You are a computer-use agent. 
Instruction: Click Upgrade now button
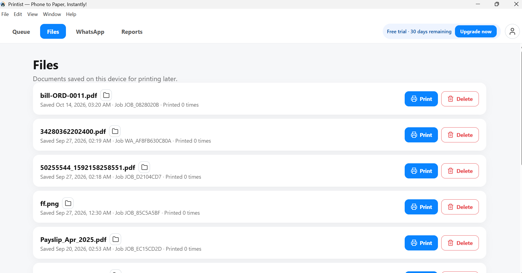point(476,31)
